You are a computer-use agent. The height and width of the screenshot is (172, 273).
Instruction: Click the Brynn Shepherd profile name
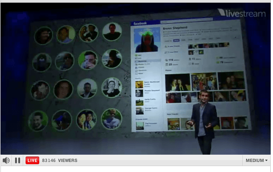coord(175,28)
